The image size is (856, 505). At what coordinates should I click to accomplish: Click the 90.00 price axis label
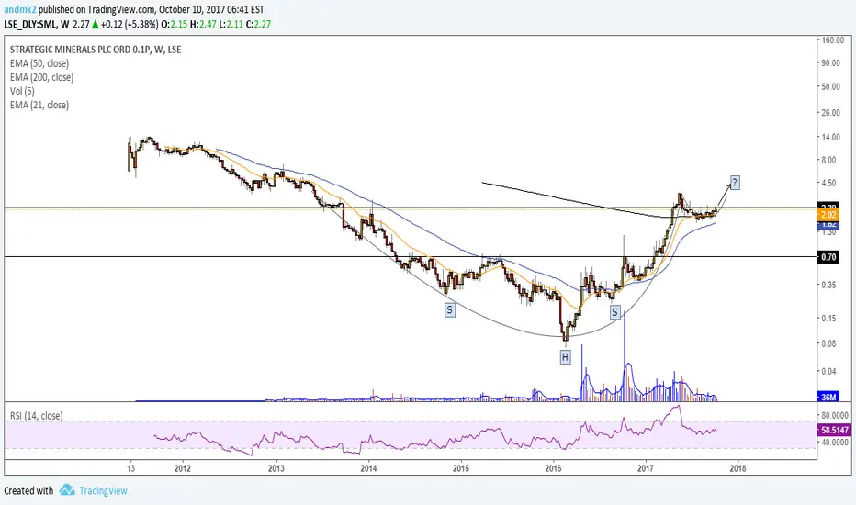click(831, 62)
